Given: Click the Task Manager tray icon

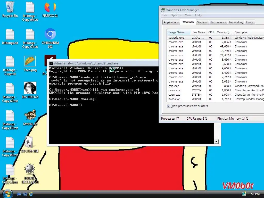Looking at the screenshot, I should pyautogui.click(x=244, y=194).
